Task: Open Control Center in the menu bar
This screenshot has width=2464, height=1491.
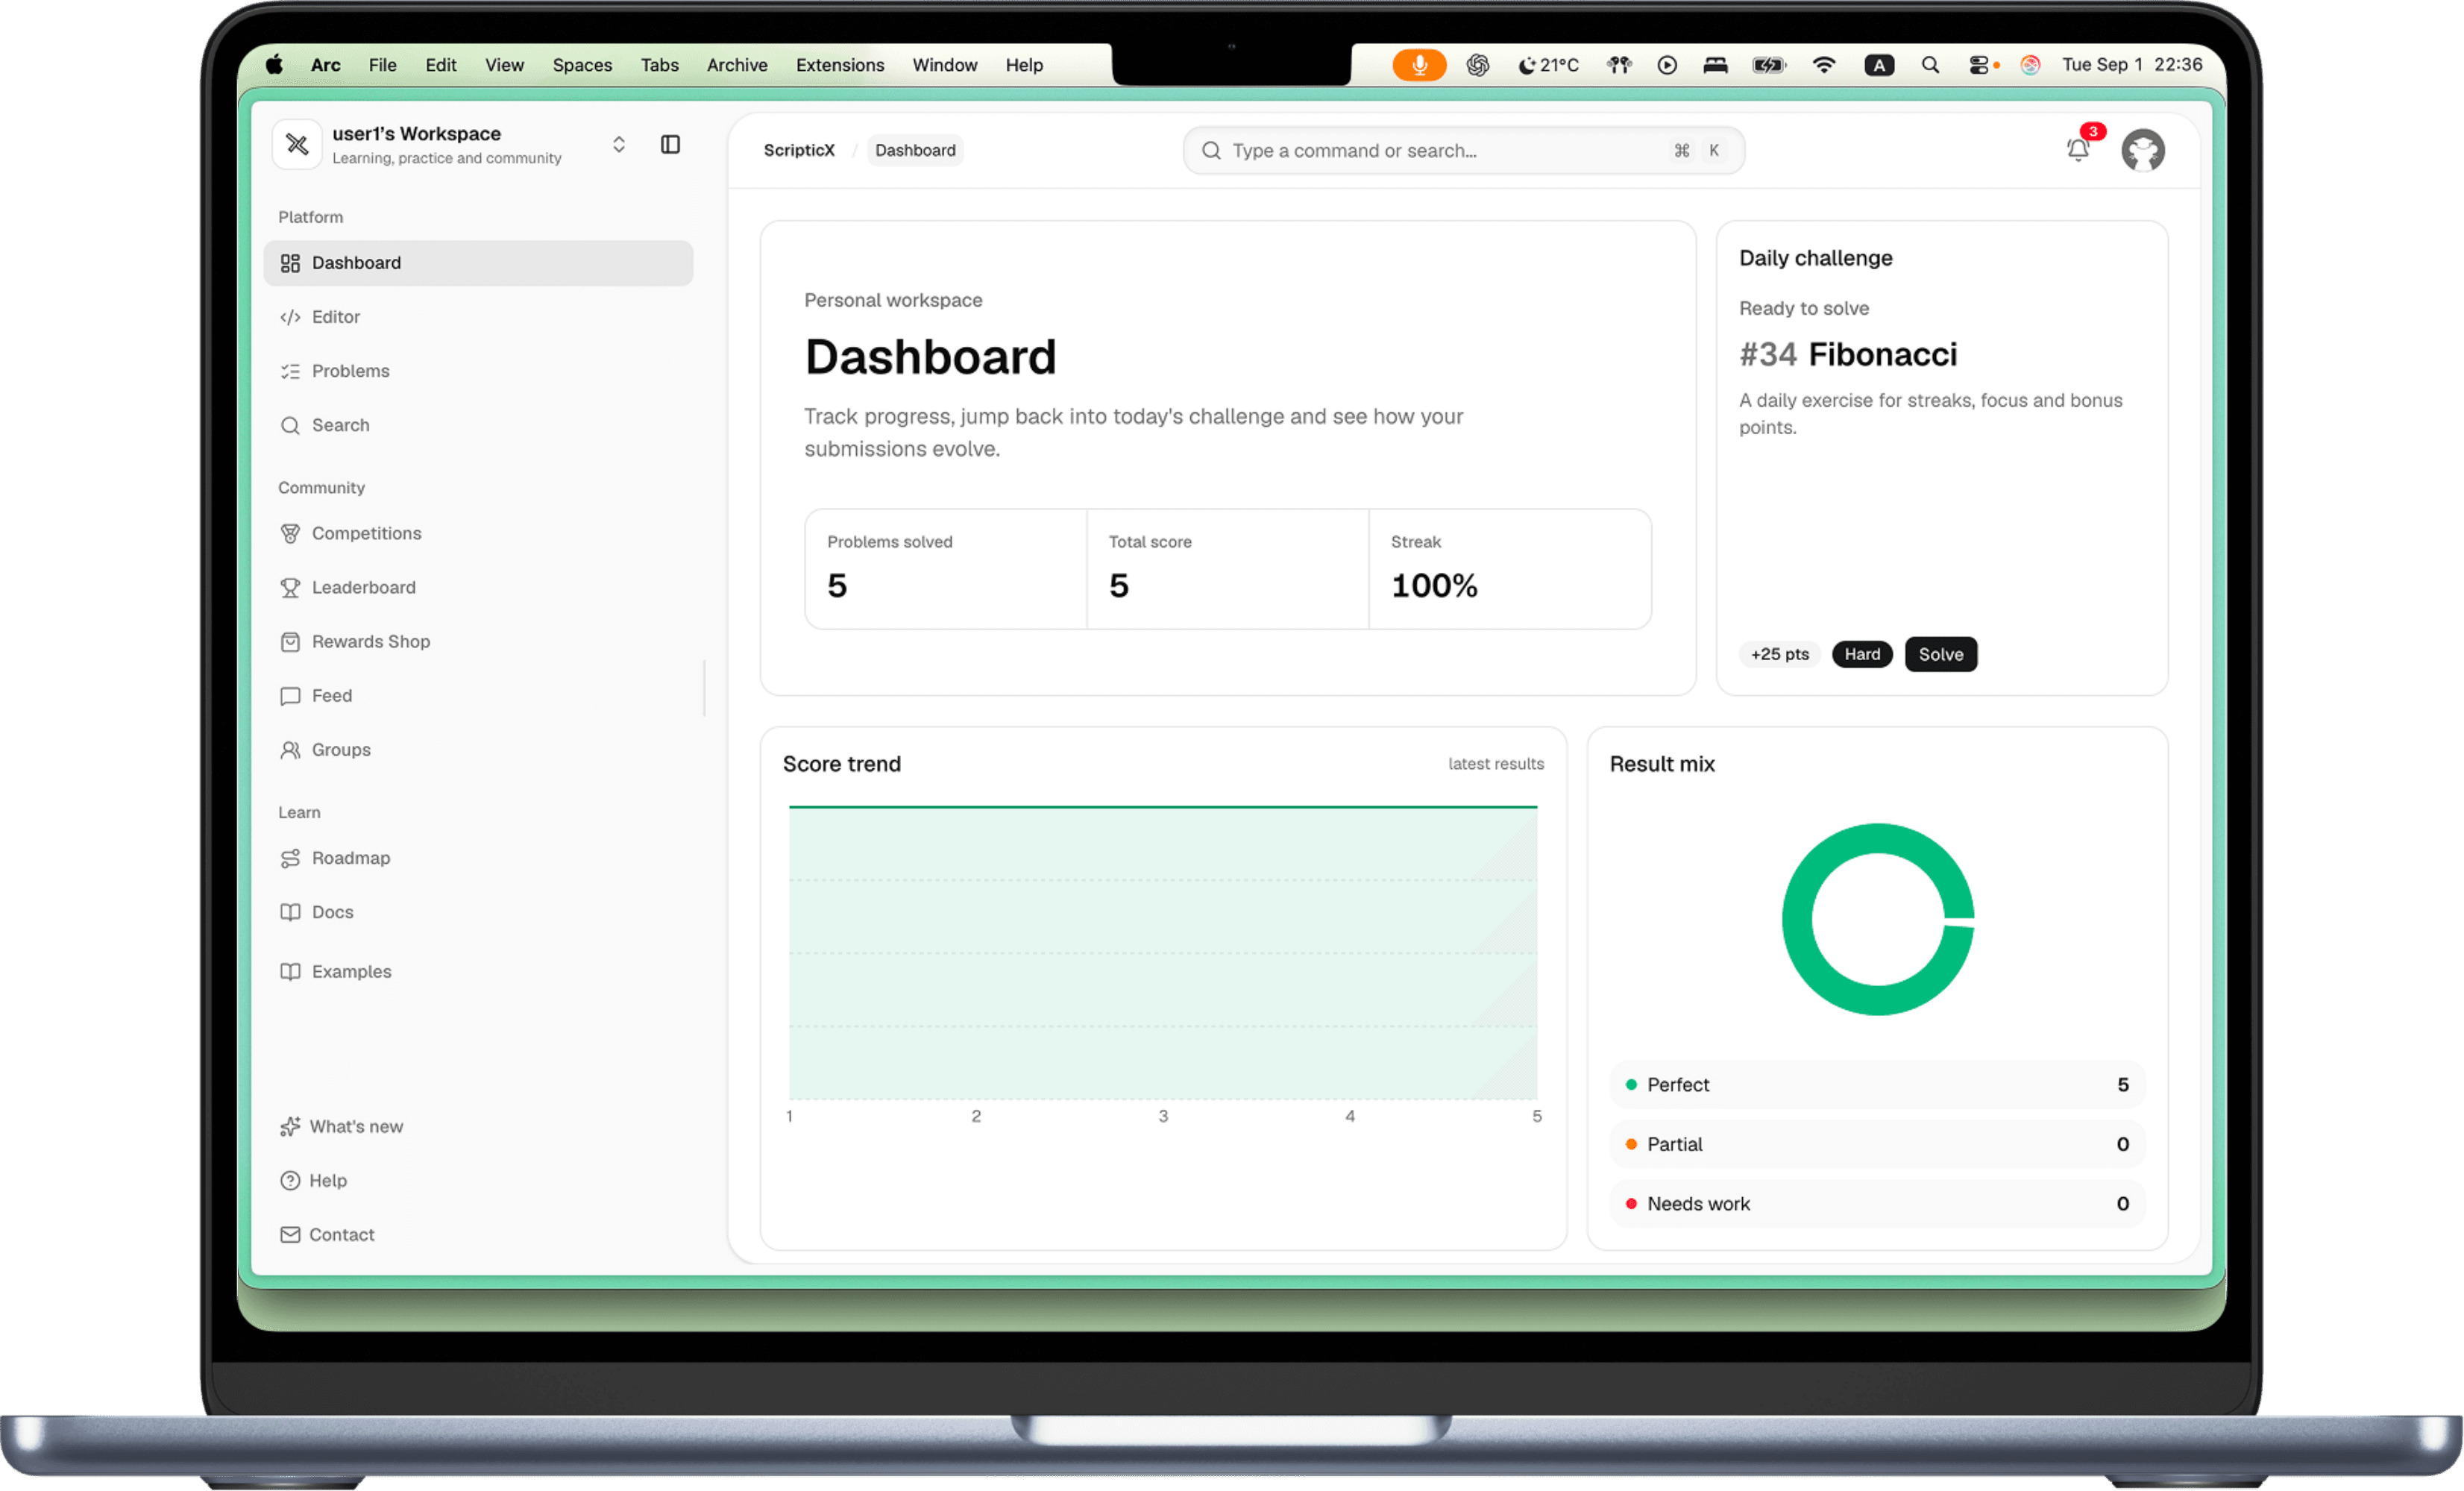Action: tap(1978, 65)
